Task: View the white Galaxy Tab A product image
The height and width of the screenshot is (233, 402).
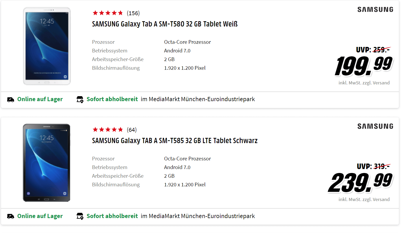Action: [x=47, y=46]
